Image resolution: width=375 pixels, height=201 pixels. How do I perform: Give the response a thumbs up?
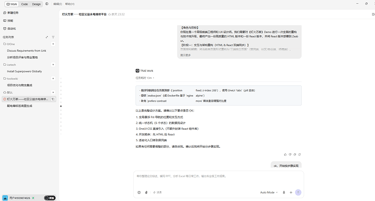point(285,154)
